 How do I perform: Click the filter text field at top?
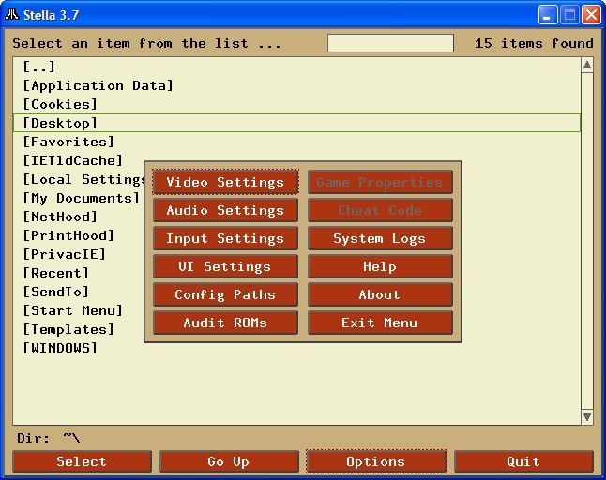point(390,43)
